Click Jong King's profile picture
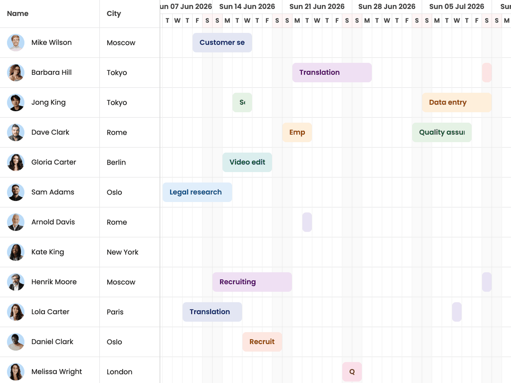Screen dimensions: 511x383 coord(15,103)
